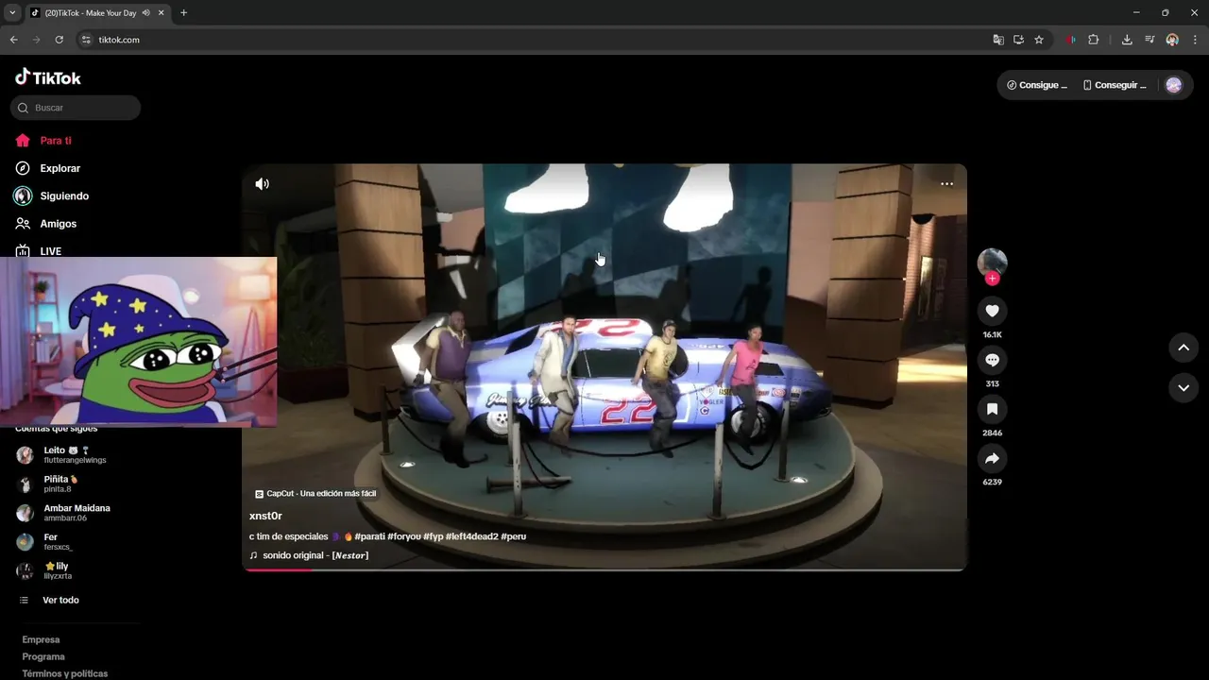Open the Chrome three-dot menu
The width and height of the screenshot is (1209, 680).
coord(1195,40)
